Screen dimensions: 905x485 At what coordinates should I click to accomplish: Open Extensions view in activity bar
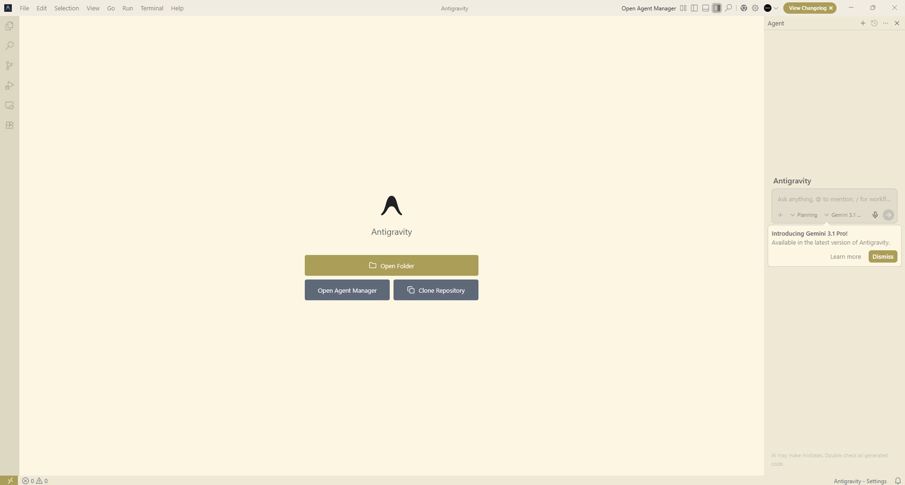(9, 125)
